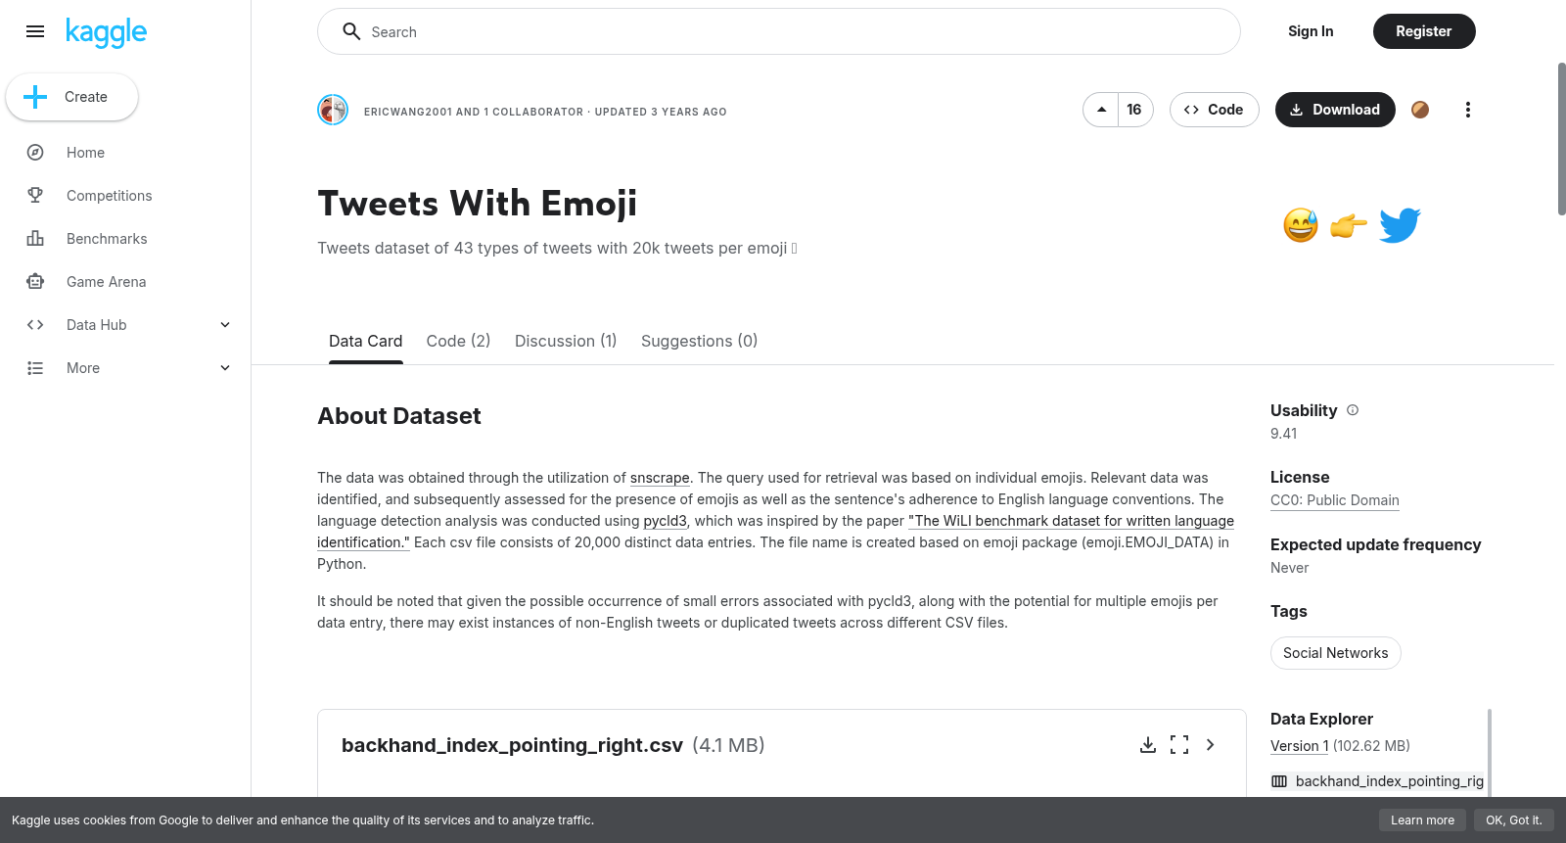Open the hamburger navigation menu
The height and width of the screenshot is (843, 1566).
35,31
